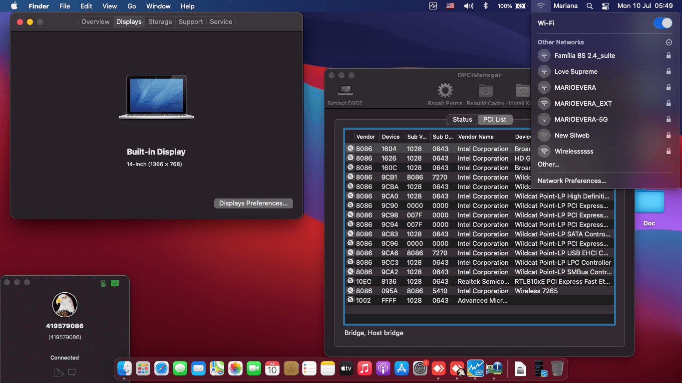Click the Displays Preferences button
682x383 pixels.
[x=253, y=203]
